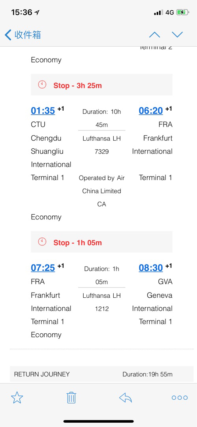Show previous email with up arrow

pyautogui.click(x=154, y=34)
